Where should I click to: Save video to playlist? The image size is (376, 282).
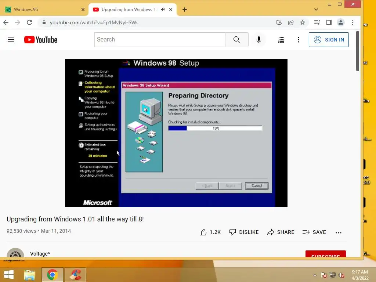click(x=314, y=232)
